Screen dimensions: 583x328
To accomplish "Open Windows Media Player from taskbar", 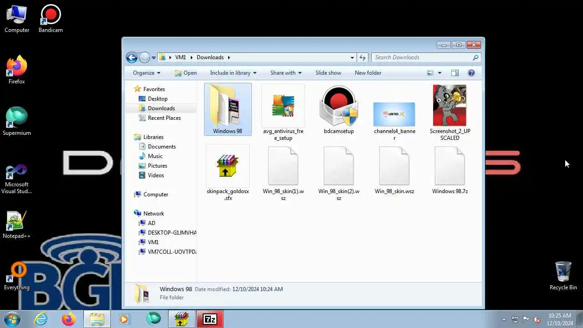I will click(x=124, y=319).
